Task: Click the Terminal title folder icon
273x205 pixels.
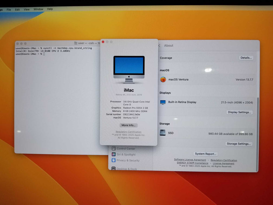Action: (x=76, y=43)
